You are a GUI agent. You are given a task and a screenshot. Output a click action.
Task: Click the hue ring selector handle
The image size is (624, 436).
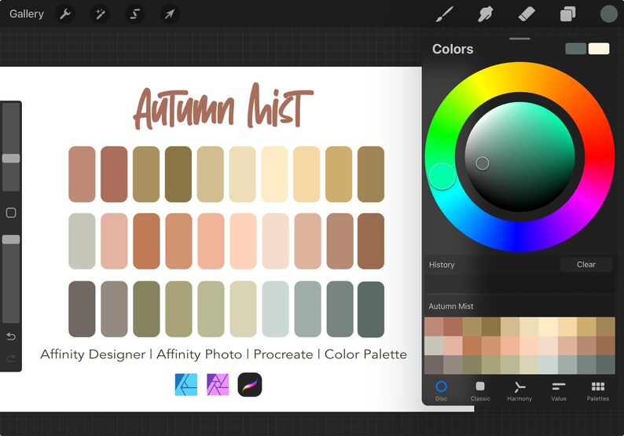pyautogui.click(x=442, y=175)
